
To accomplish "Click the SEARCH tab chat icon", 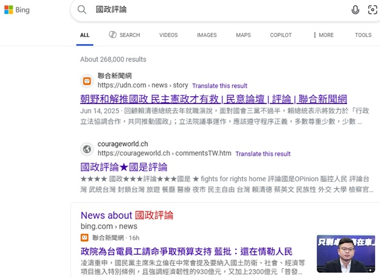I will tap(112, 35).
